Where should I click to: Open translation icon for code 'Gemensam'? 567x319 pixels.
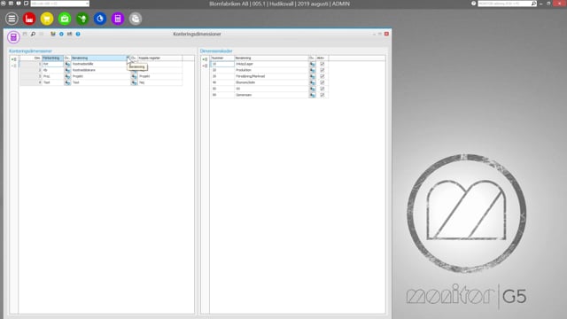(x=312, y=95)
